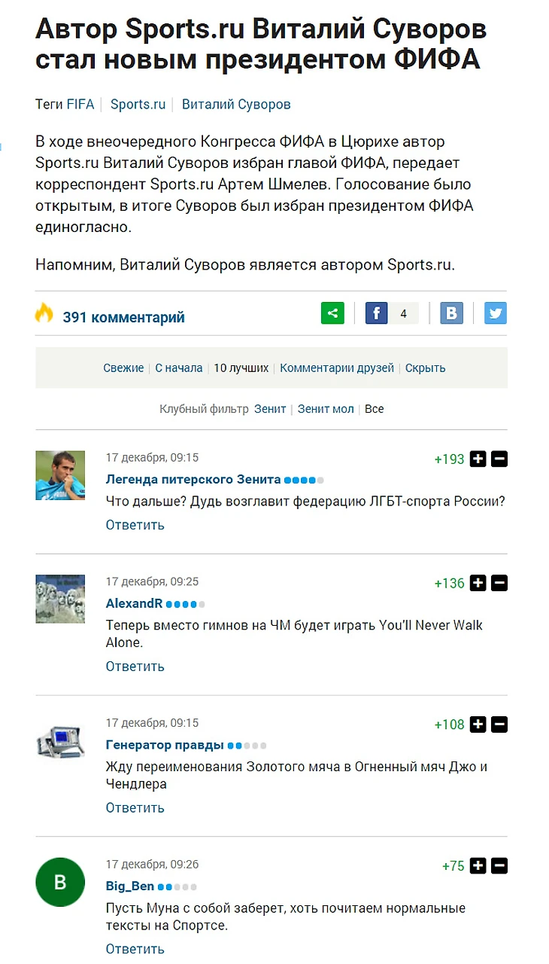Open 391 комментарий link
This screenshot has width=549, height=964.
coord(123,318)
